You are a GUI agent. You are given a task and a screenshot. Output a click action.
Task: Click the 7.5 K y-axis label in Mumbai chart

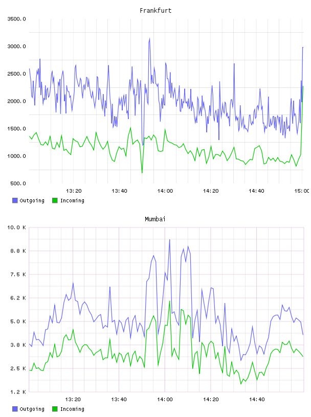[x=18, y=274]
